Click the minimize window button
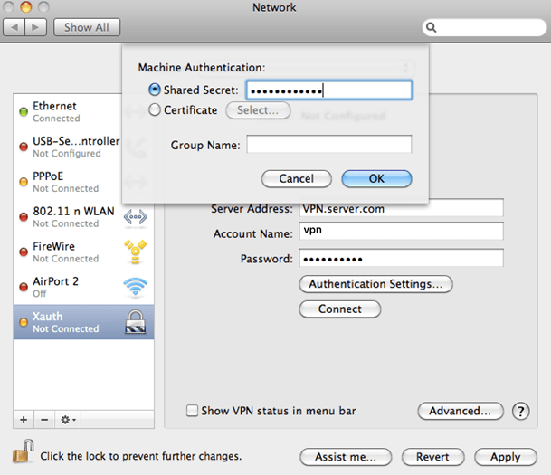This screenshot has height=475, width=551. [26, 6]
